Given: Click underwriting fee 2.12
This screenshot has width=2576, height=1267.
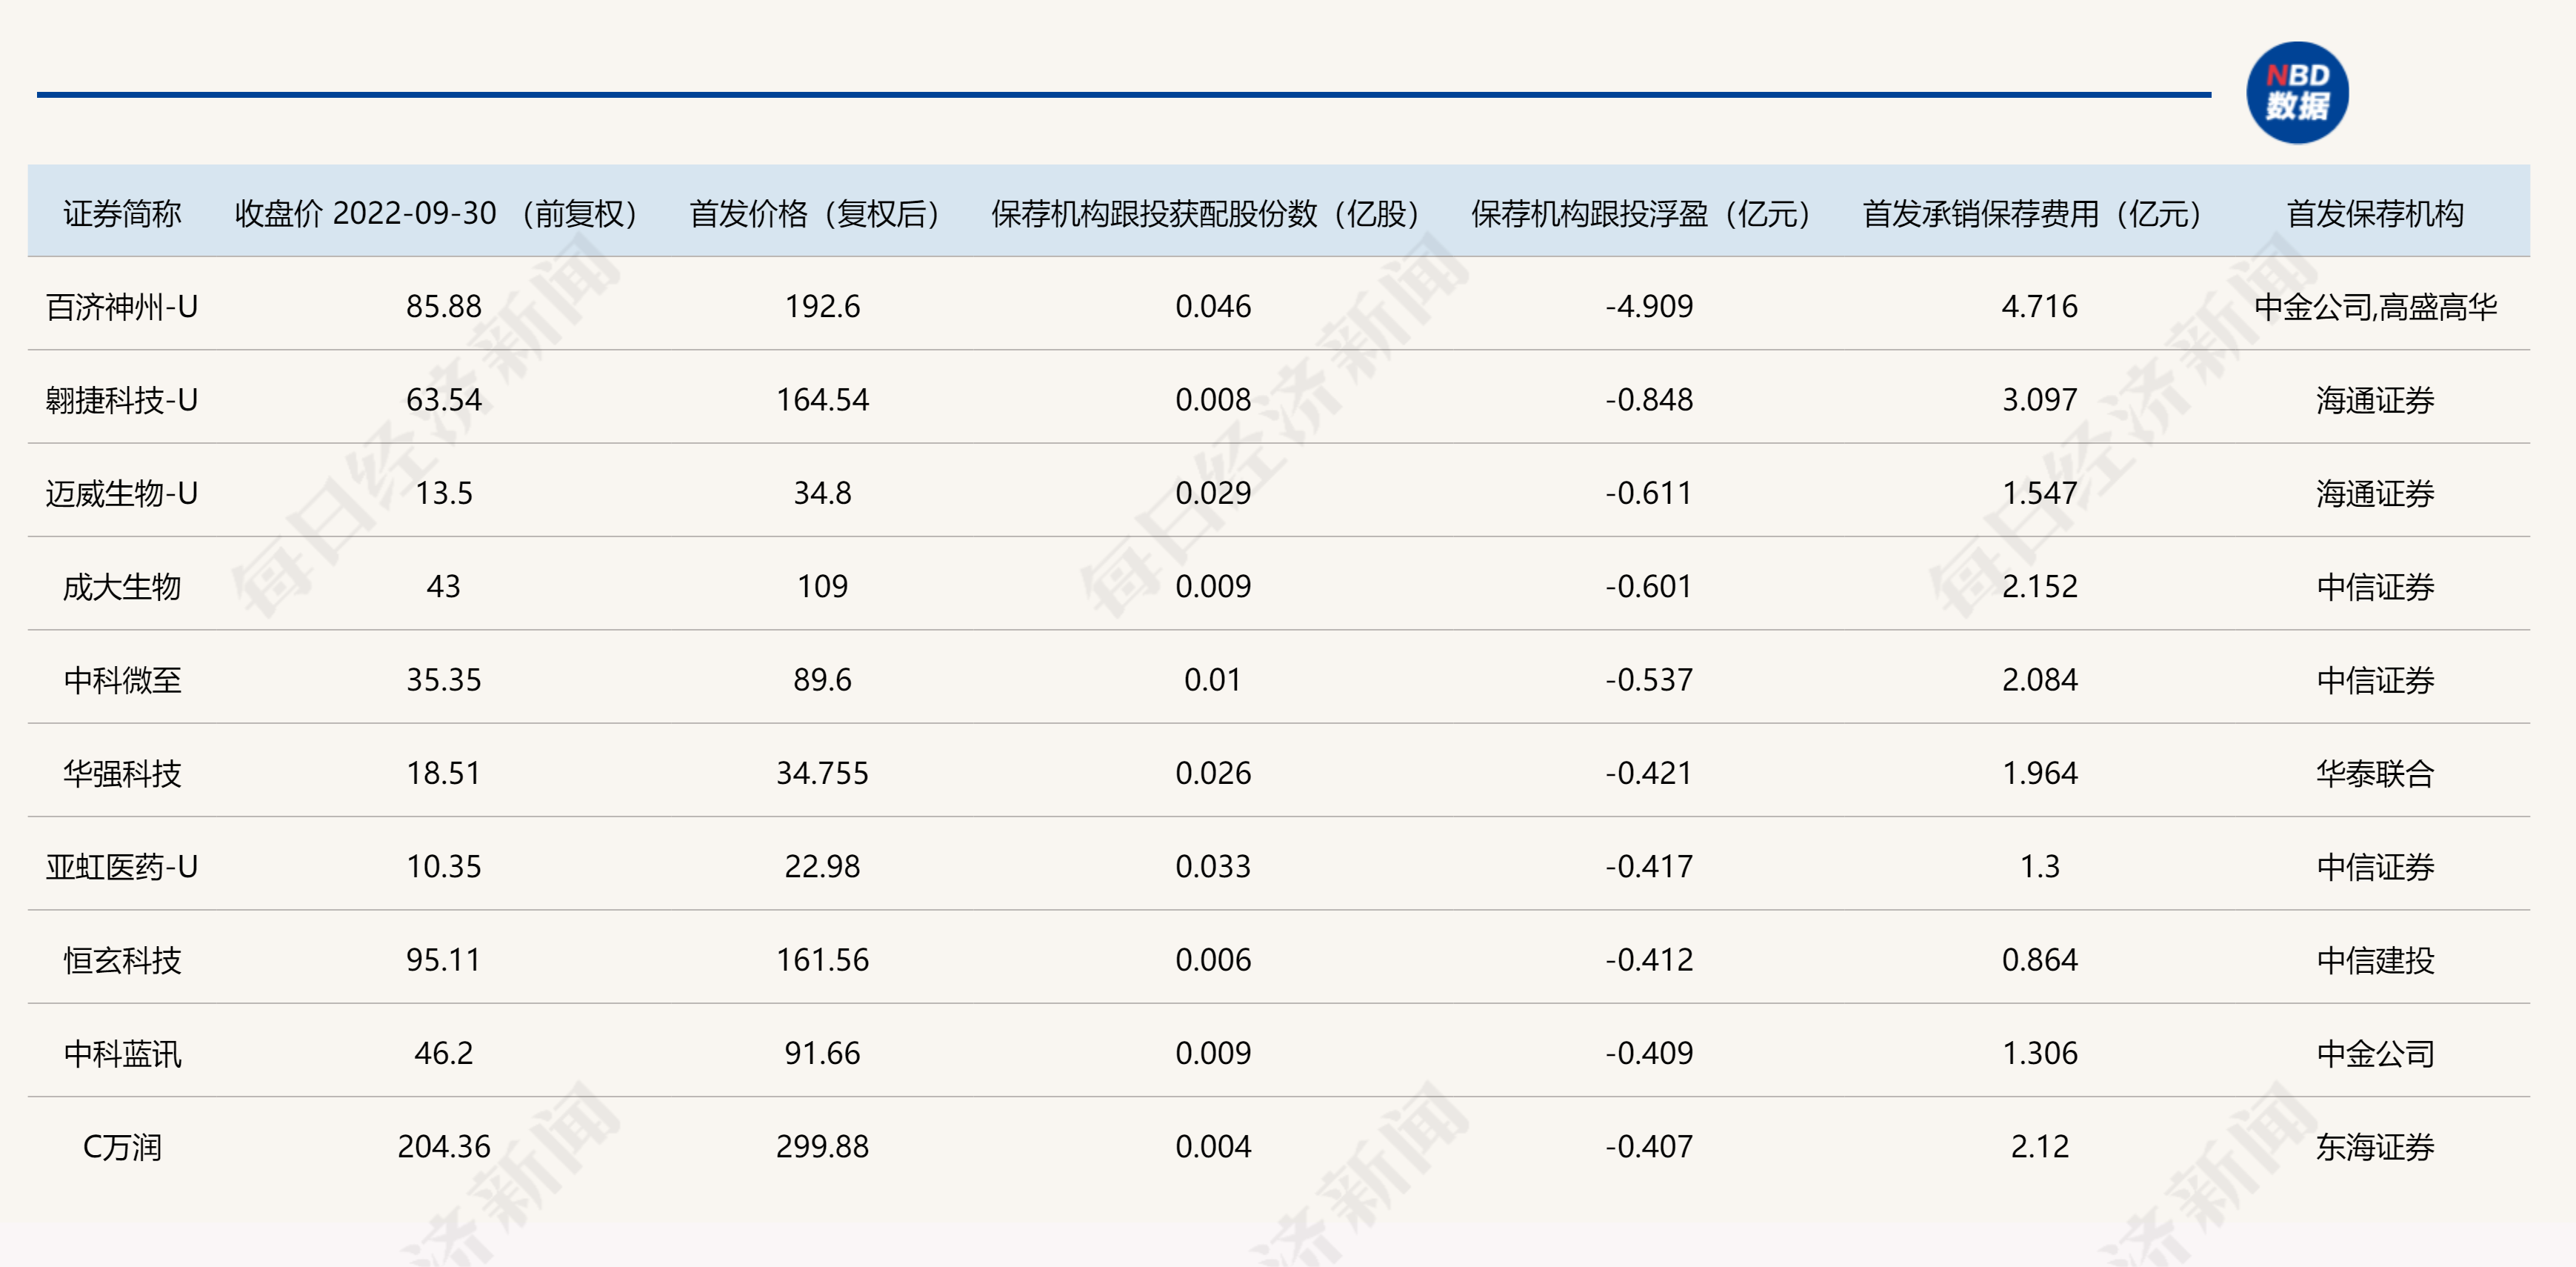Looking at the screenshot, I should (2040, 1146).
